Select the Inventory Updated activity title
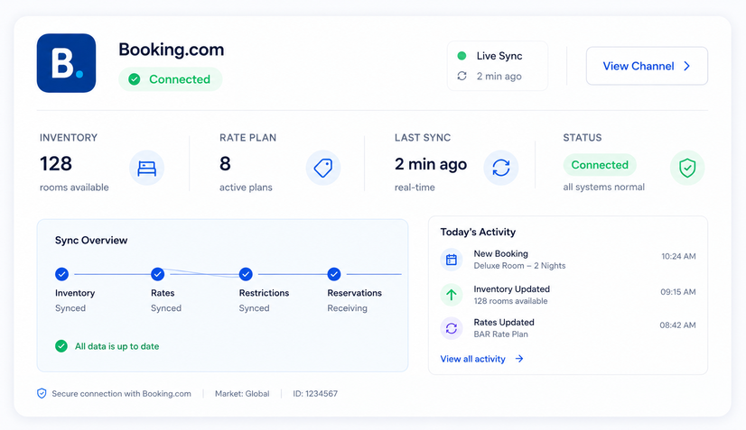The width and height of the screenshot is (746, 430). tap(511, 288)
